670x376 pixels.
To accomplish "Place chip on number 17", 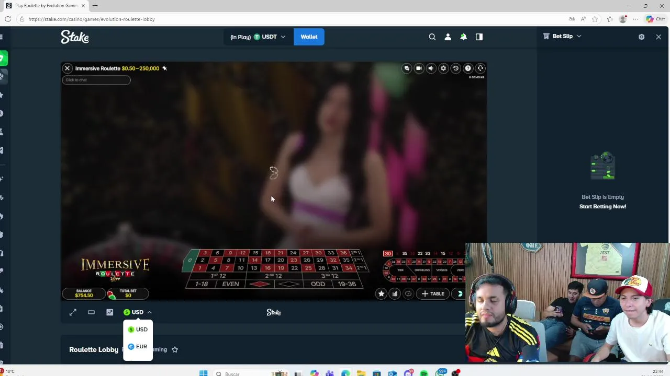I will coord(267,260).
